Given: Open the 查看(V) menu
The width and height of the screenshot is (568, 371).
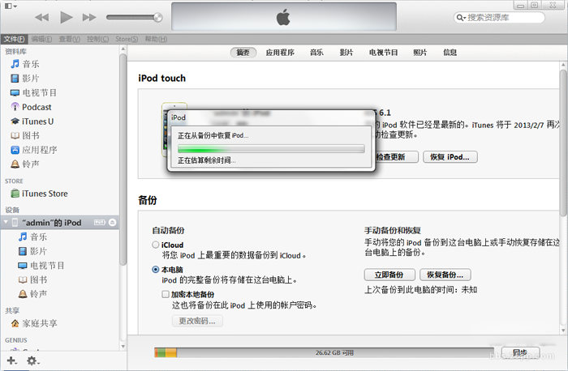Looking at the screenshot, I should (x=70, y=39).
